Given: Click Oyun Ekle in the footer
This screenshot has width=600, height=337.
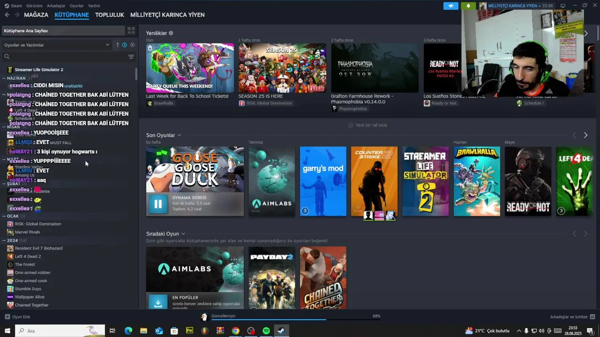Looking at the screenshot, I should tap(21, 317).
